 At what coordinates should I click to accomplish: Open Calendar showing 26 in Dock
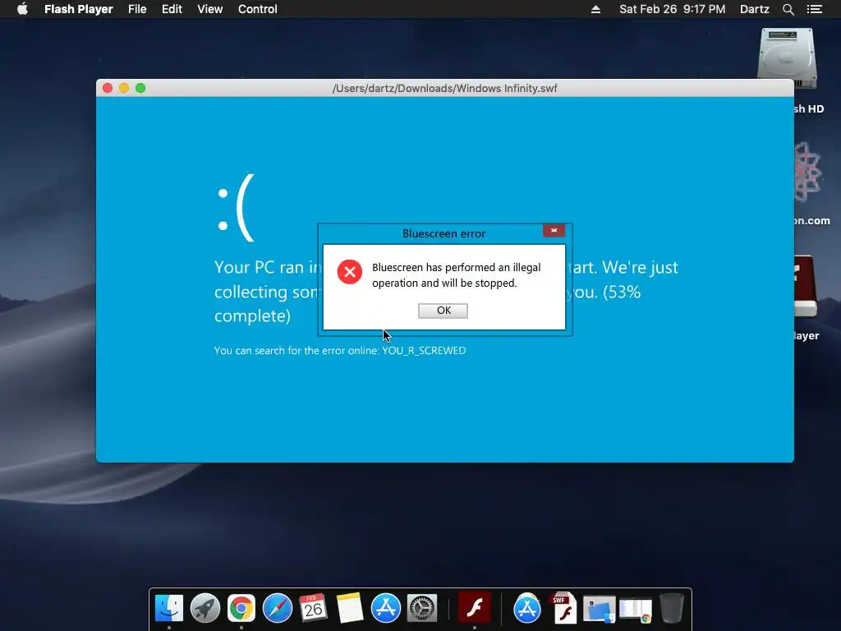click(x=313, y=608)
